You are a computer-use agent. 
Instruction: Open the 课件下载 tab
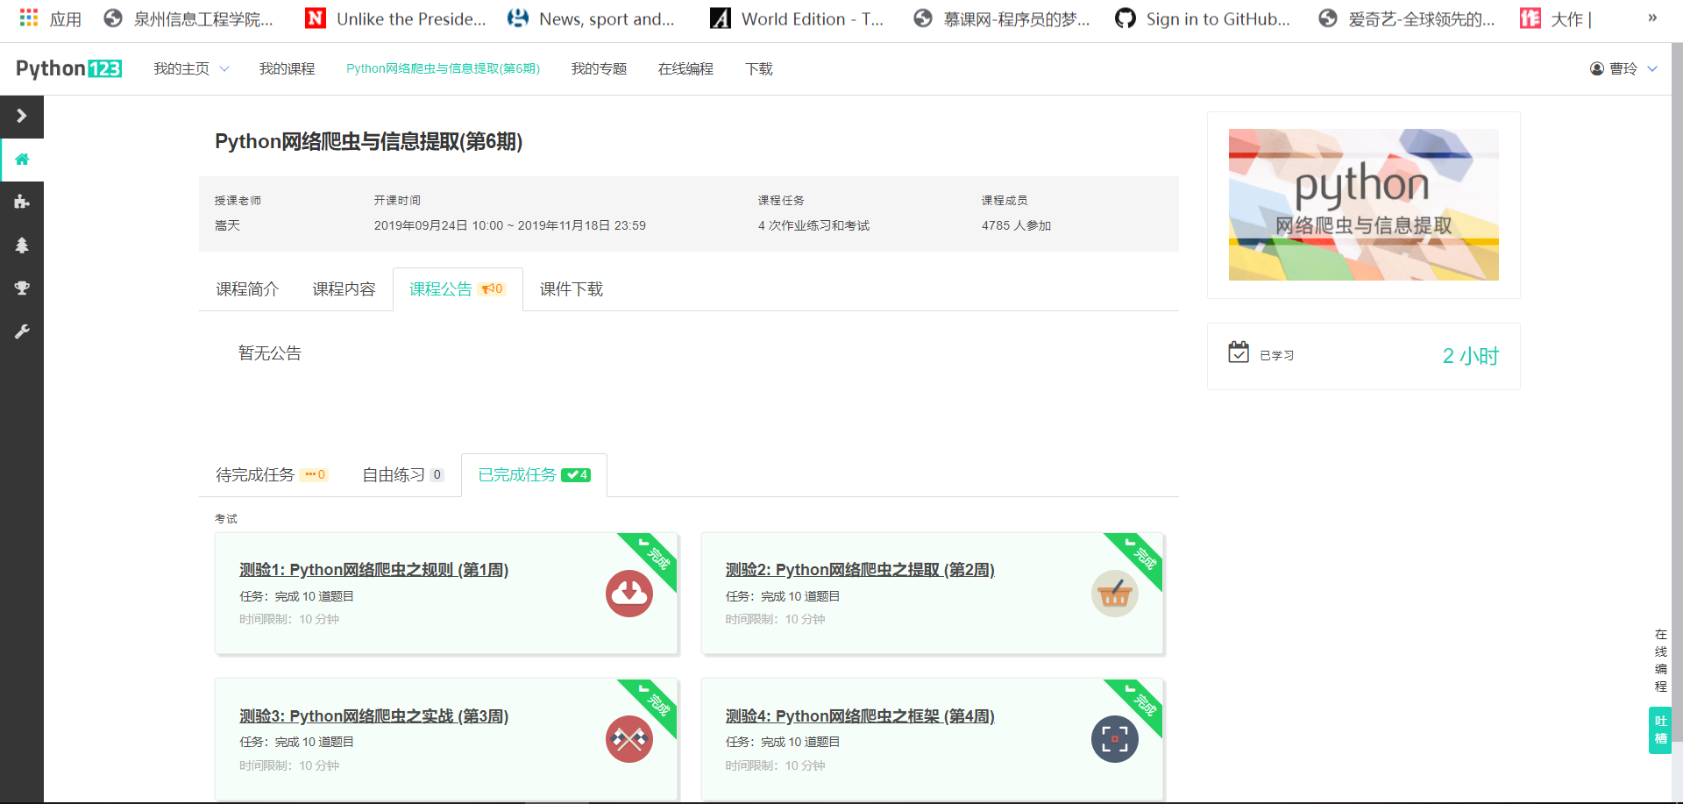tap(571, 288)
